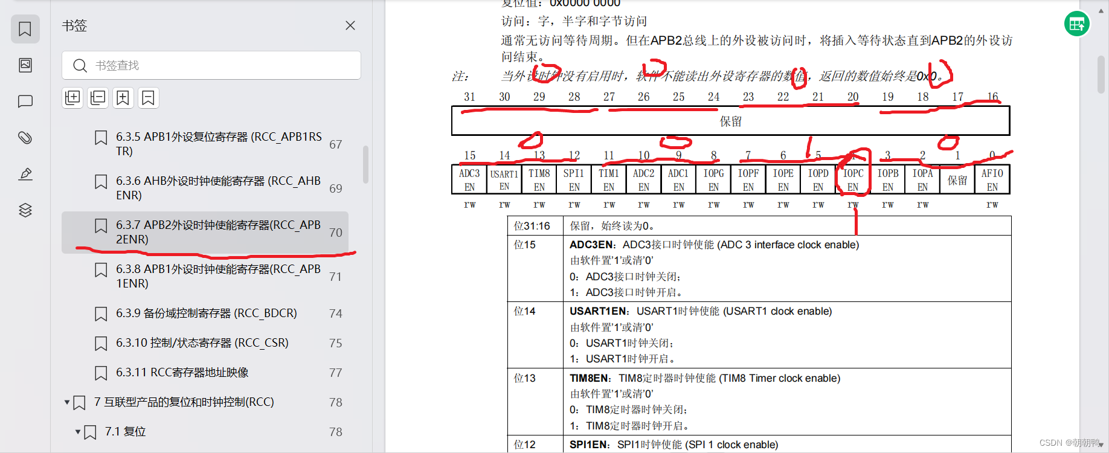Image resolution: width=1109 pixels, height=453 pixels.
Task: Click the IOPG EN register bit cell
Action: coord(713,180)
